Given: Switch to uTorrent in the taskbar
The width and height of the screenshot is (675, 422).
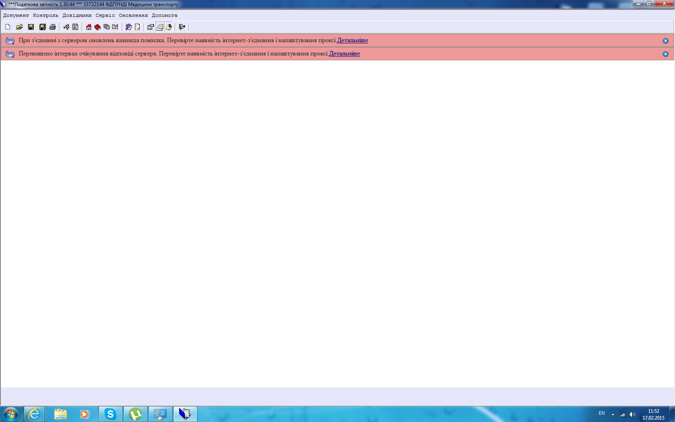Looking at the screenshot, I should 135,414.
